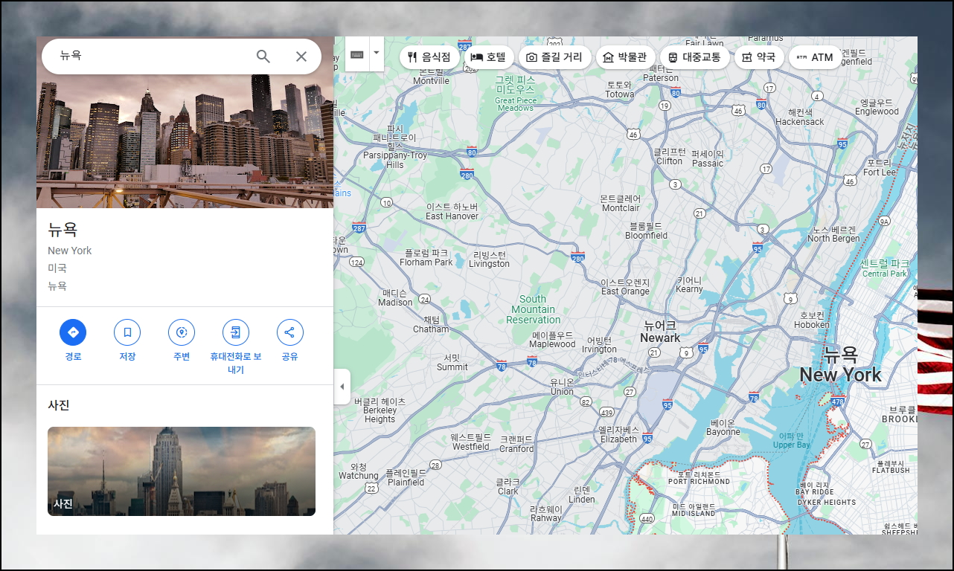This screenshot has width=954, height=571.
Task: Click the 플레인필드 Plainfield map label
Action: pyautogui.click(x=406, y=477)
